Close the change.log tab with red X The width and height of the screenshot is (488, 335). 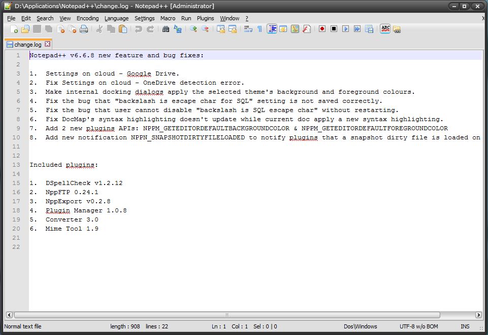pyautogui.click(x=47, y=44)
